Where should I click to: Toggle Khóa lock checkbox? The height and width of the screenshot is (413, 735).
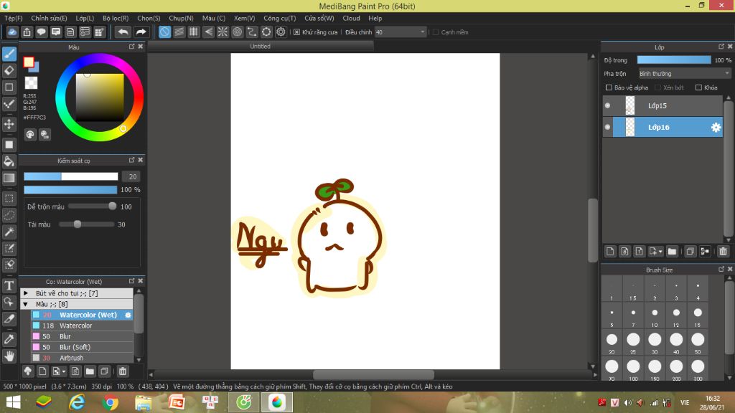pyautogui.click(x=698, y=87)
